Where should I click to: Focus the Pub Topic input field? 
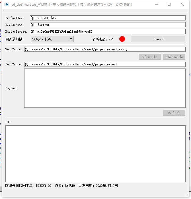(x=105, y=64)
